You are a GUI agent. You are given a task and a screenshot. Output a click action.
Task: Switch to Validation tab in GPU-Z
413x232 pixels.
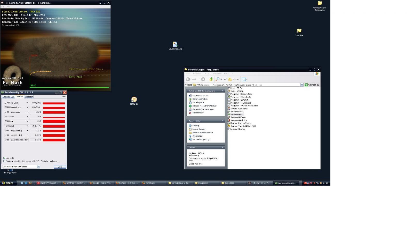[29, 97]
